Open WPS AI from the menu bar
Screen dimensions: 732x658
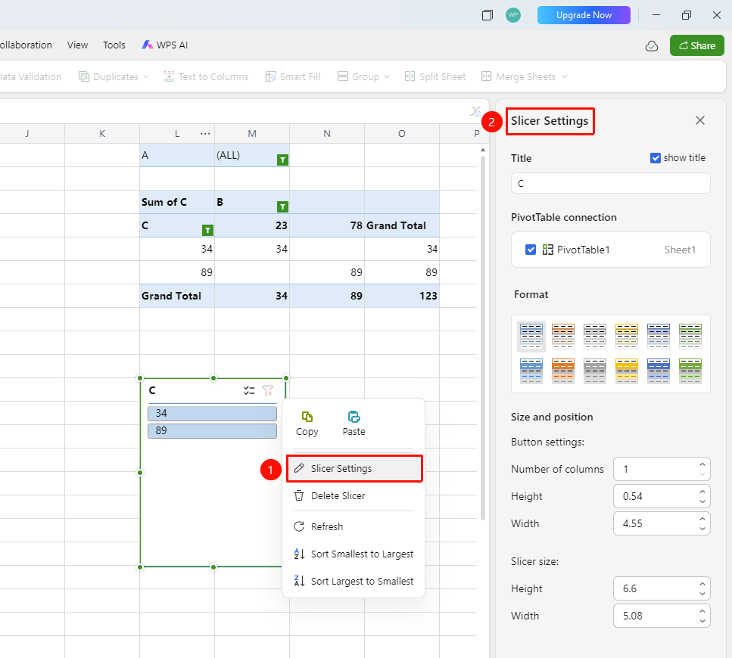point(165,45)
